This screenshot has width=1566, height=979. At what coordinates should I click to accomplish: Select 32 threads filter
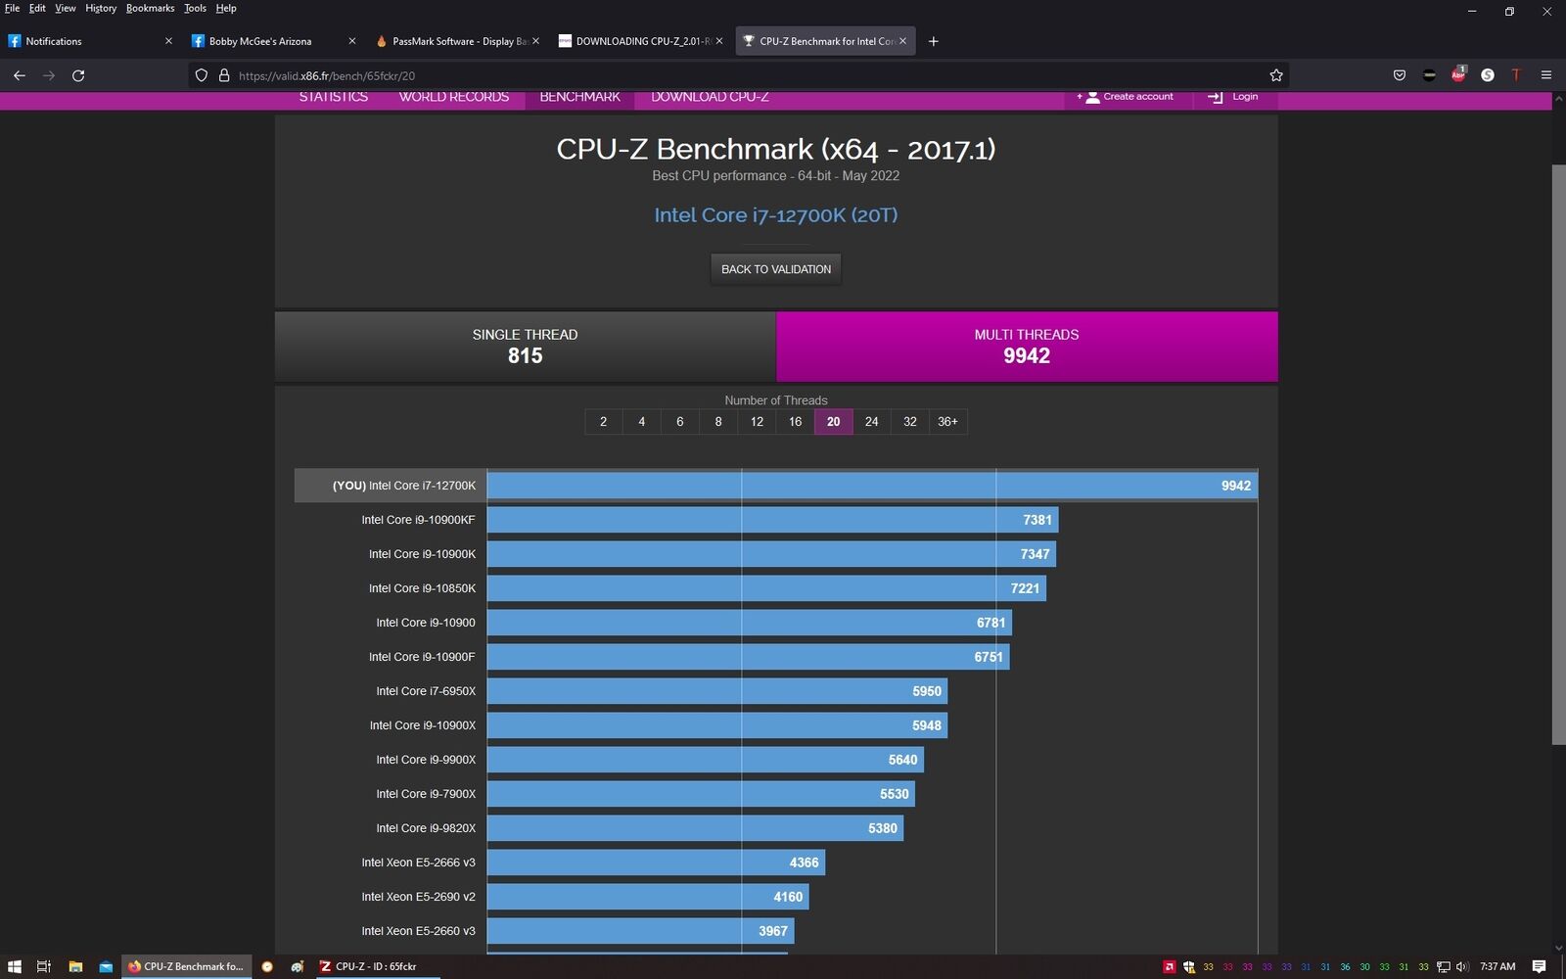click(910, 422)
